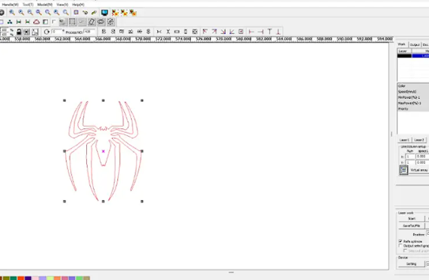Click the blue monitor preview icon
Image resolution: width=429 pixels, height=280 pixels.
point(104,13)
